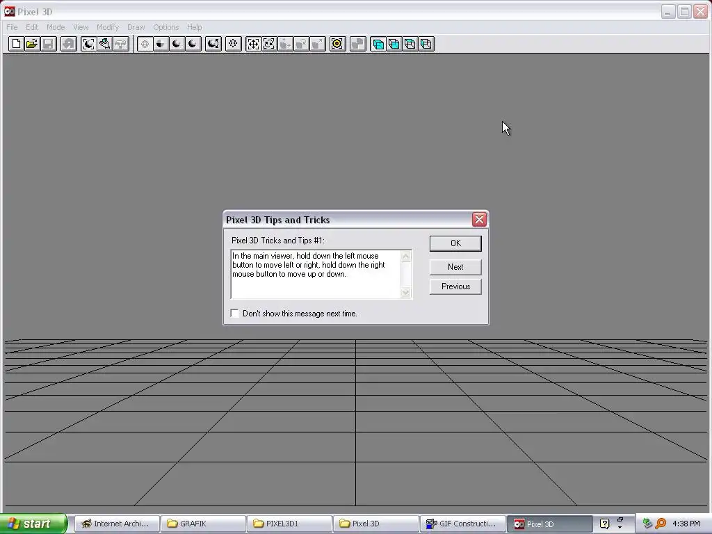Click the grayed overlapping squares icon

tap(358, 44)
